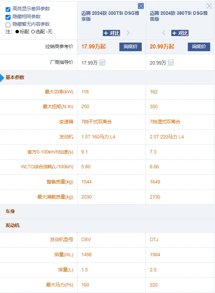This screenshot has width=215, height=293.
Task: Open 迈腾 2024款 300TSI DSG尊享版 link
Action: pyautogui.click(x=110, y=16)
